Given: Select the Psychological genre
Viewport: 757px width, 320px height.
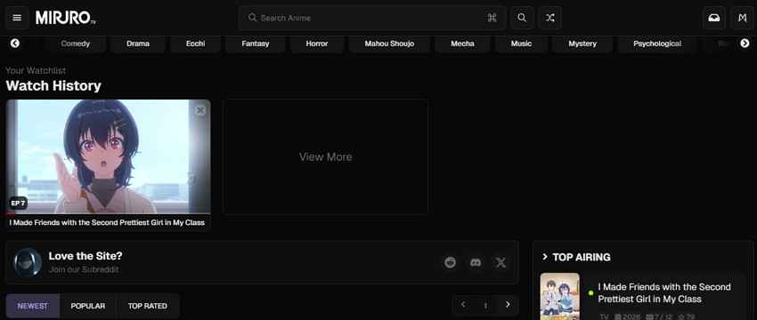Looking at the screenshot, I should pos(657,44).
